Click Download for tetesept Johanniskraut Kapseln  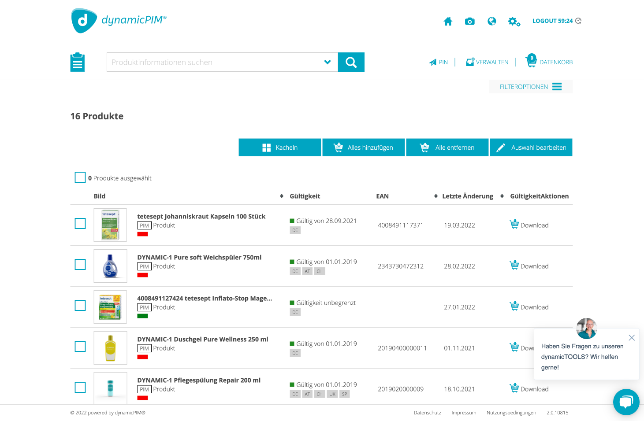pyautogui.click(x=535, y=225)
